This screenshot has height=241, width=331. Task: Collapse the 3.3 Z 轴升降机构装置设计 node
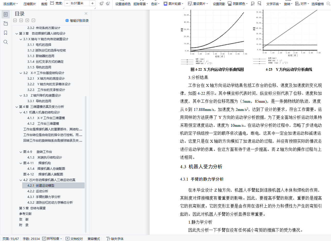coord(21,96)
